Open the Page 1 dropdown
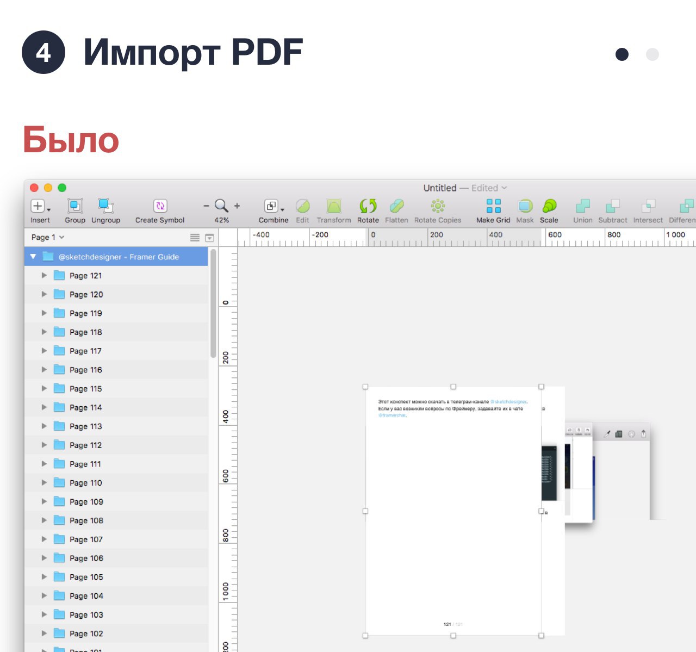 click(x=48, y=237)
